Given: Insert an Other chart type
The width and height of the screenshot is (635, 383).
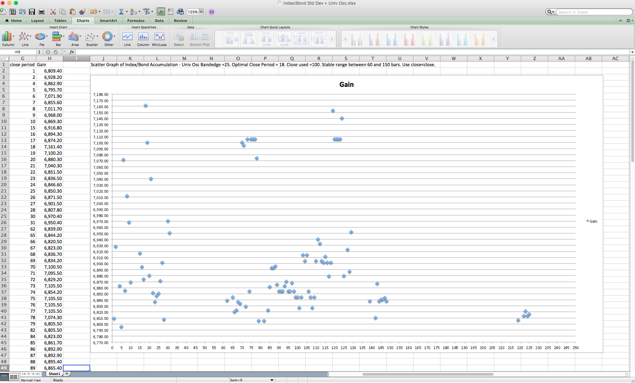Looking at the screenshot, I should [x=109, y=39].
